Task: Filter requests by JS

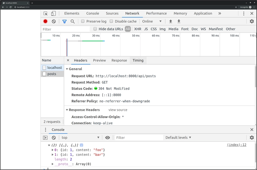Action: pyautogui.click(x=146, y=29)
